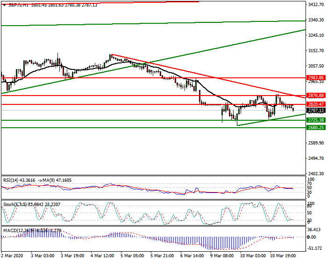Click the 2 Mar 2020 date label
The width and height of the screenshot is (327, 261).
click(12, 255)
